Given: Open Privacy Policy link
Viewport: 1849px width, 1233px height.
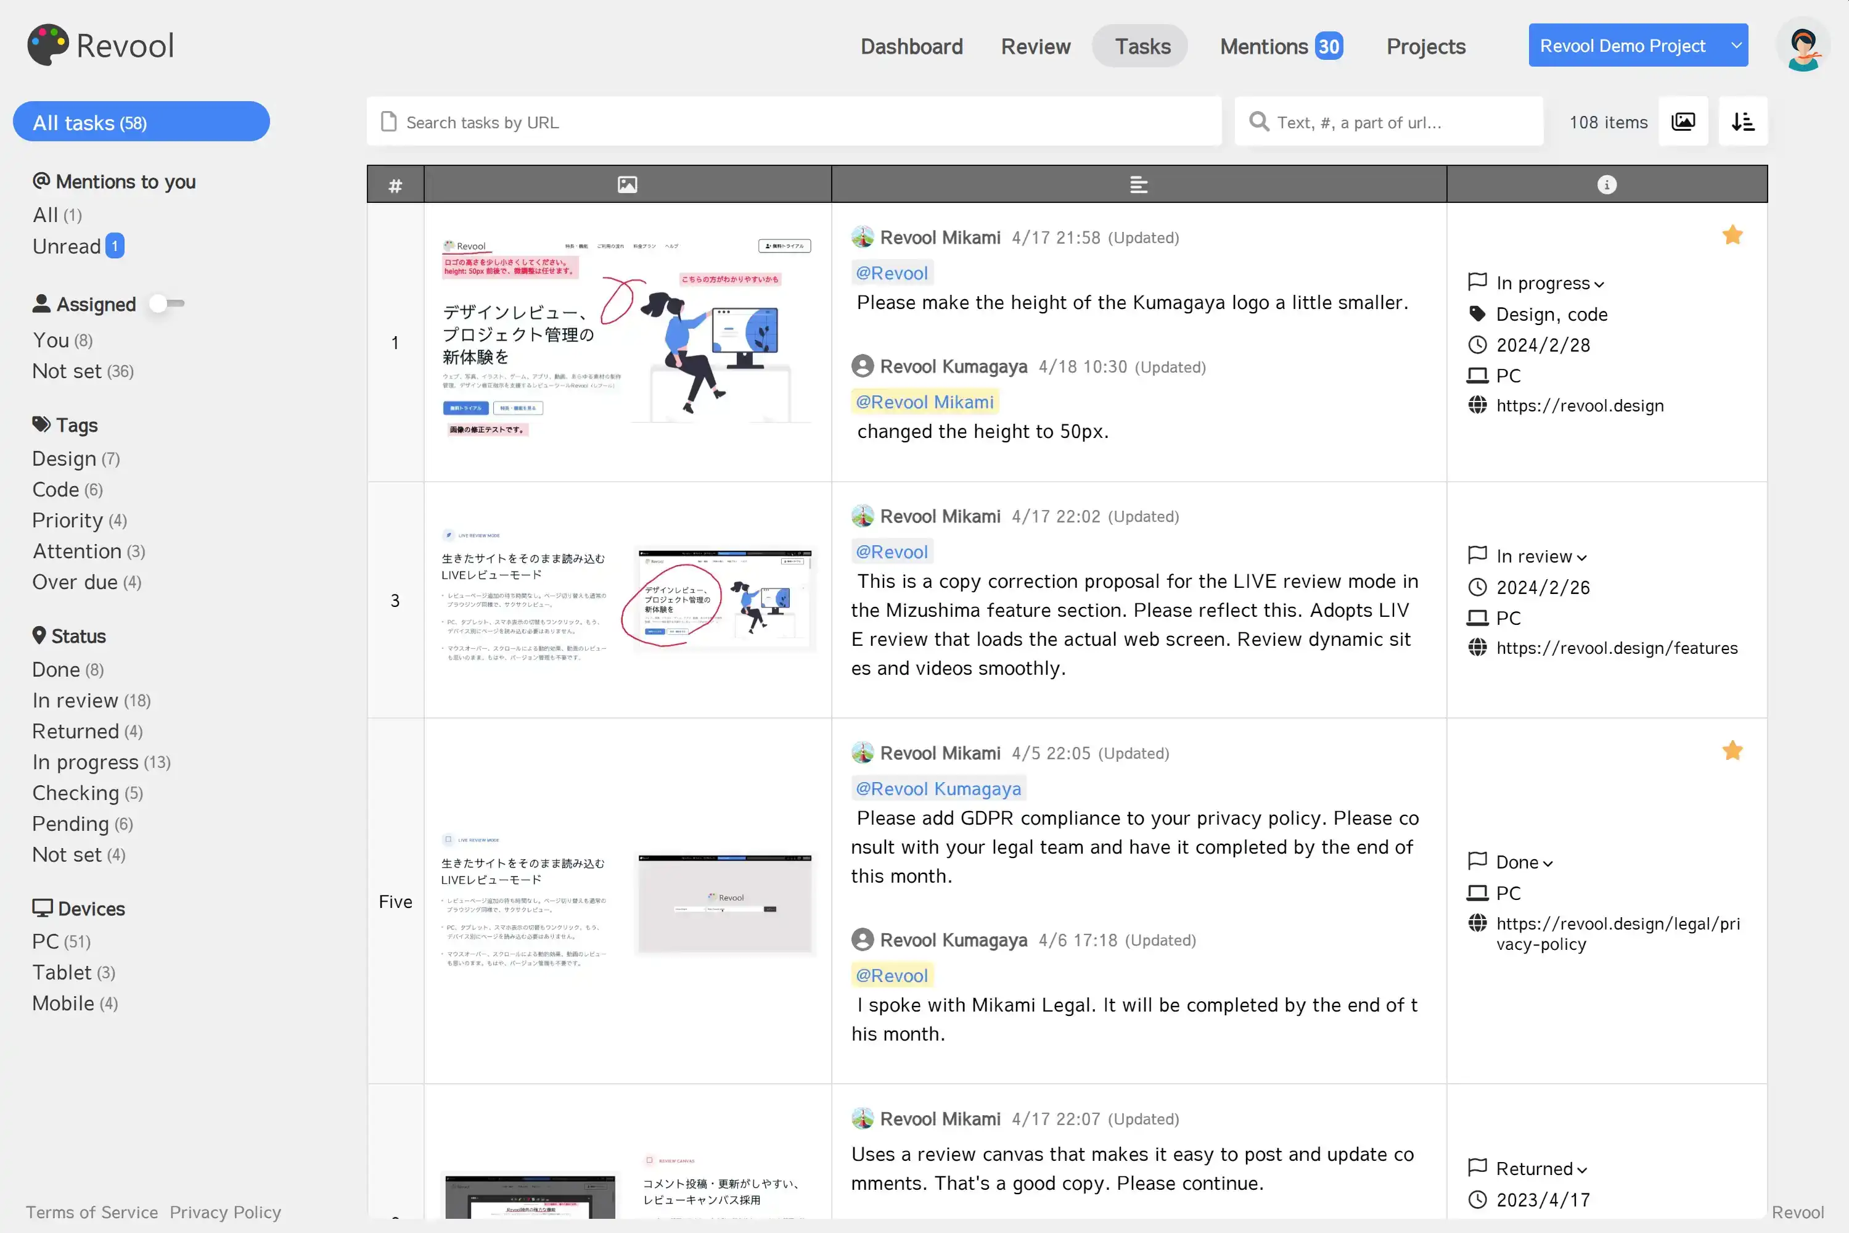Looking at the screenshot, I should click(225, 1212).
